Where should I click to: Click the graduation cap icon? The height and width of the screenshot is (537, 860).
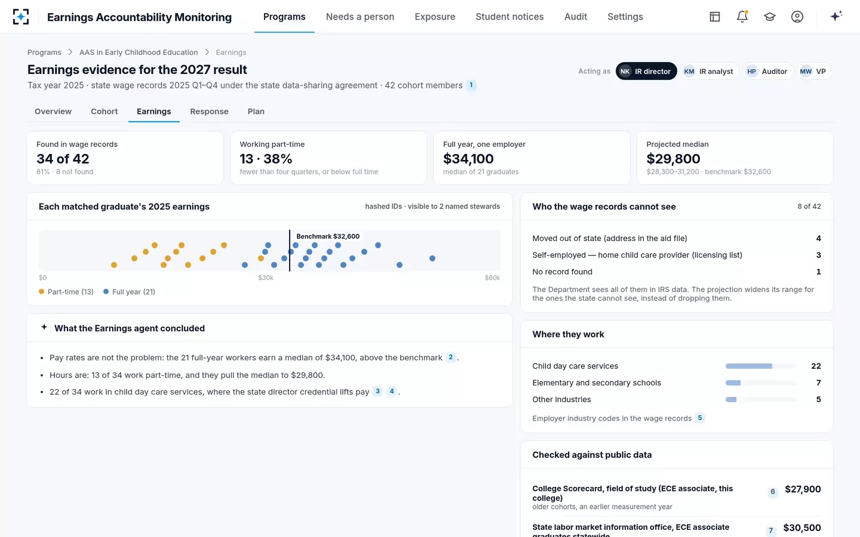click(770, 17)
